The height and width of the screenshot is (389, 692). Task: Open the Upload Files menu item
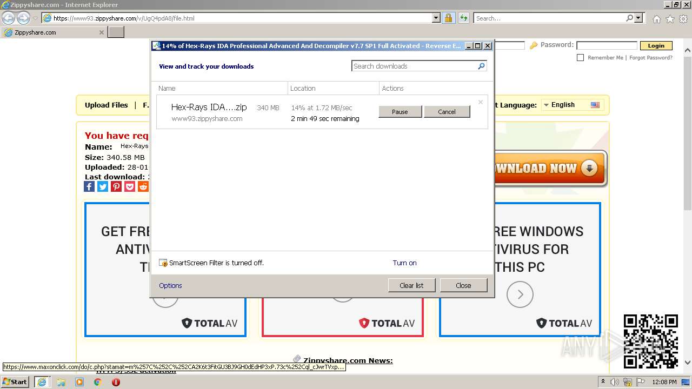click(x=107, y=105)
